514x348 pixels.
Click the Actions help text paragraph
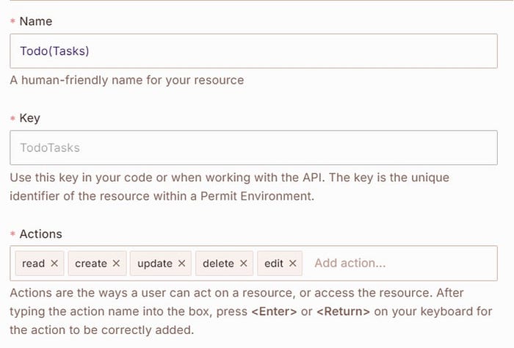[x=250, y=311]
